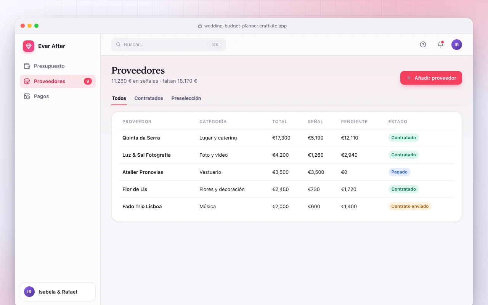Click the €17,300 total amount

(x=281, y=138)
